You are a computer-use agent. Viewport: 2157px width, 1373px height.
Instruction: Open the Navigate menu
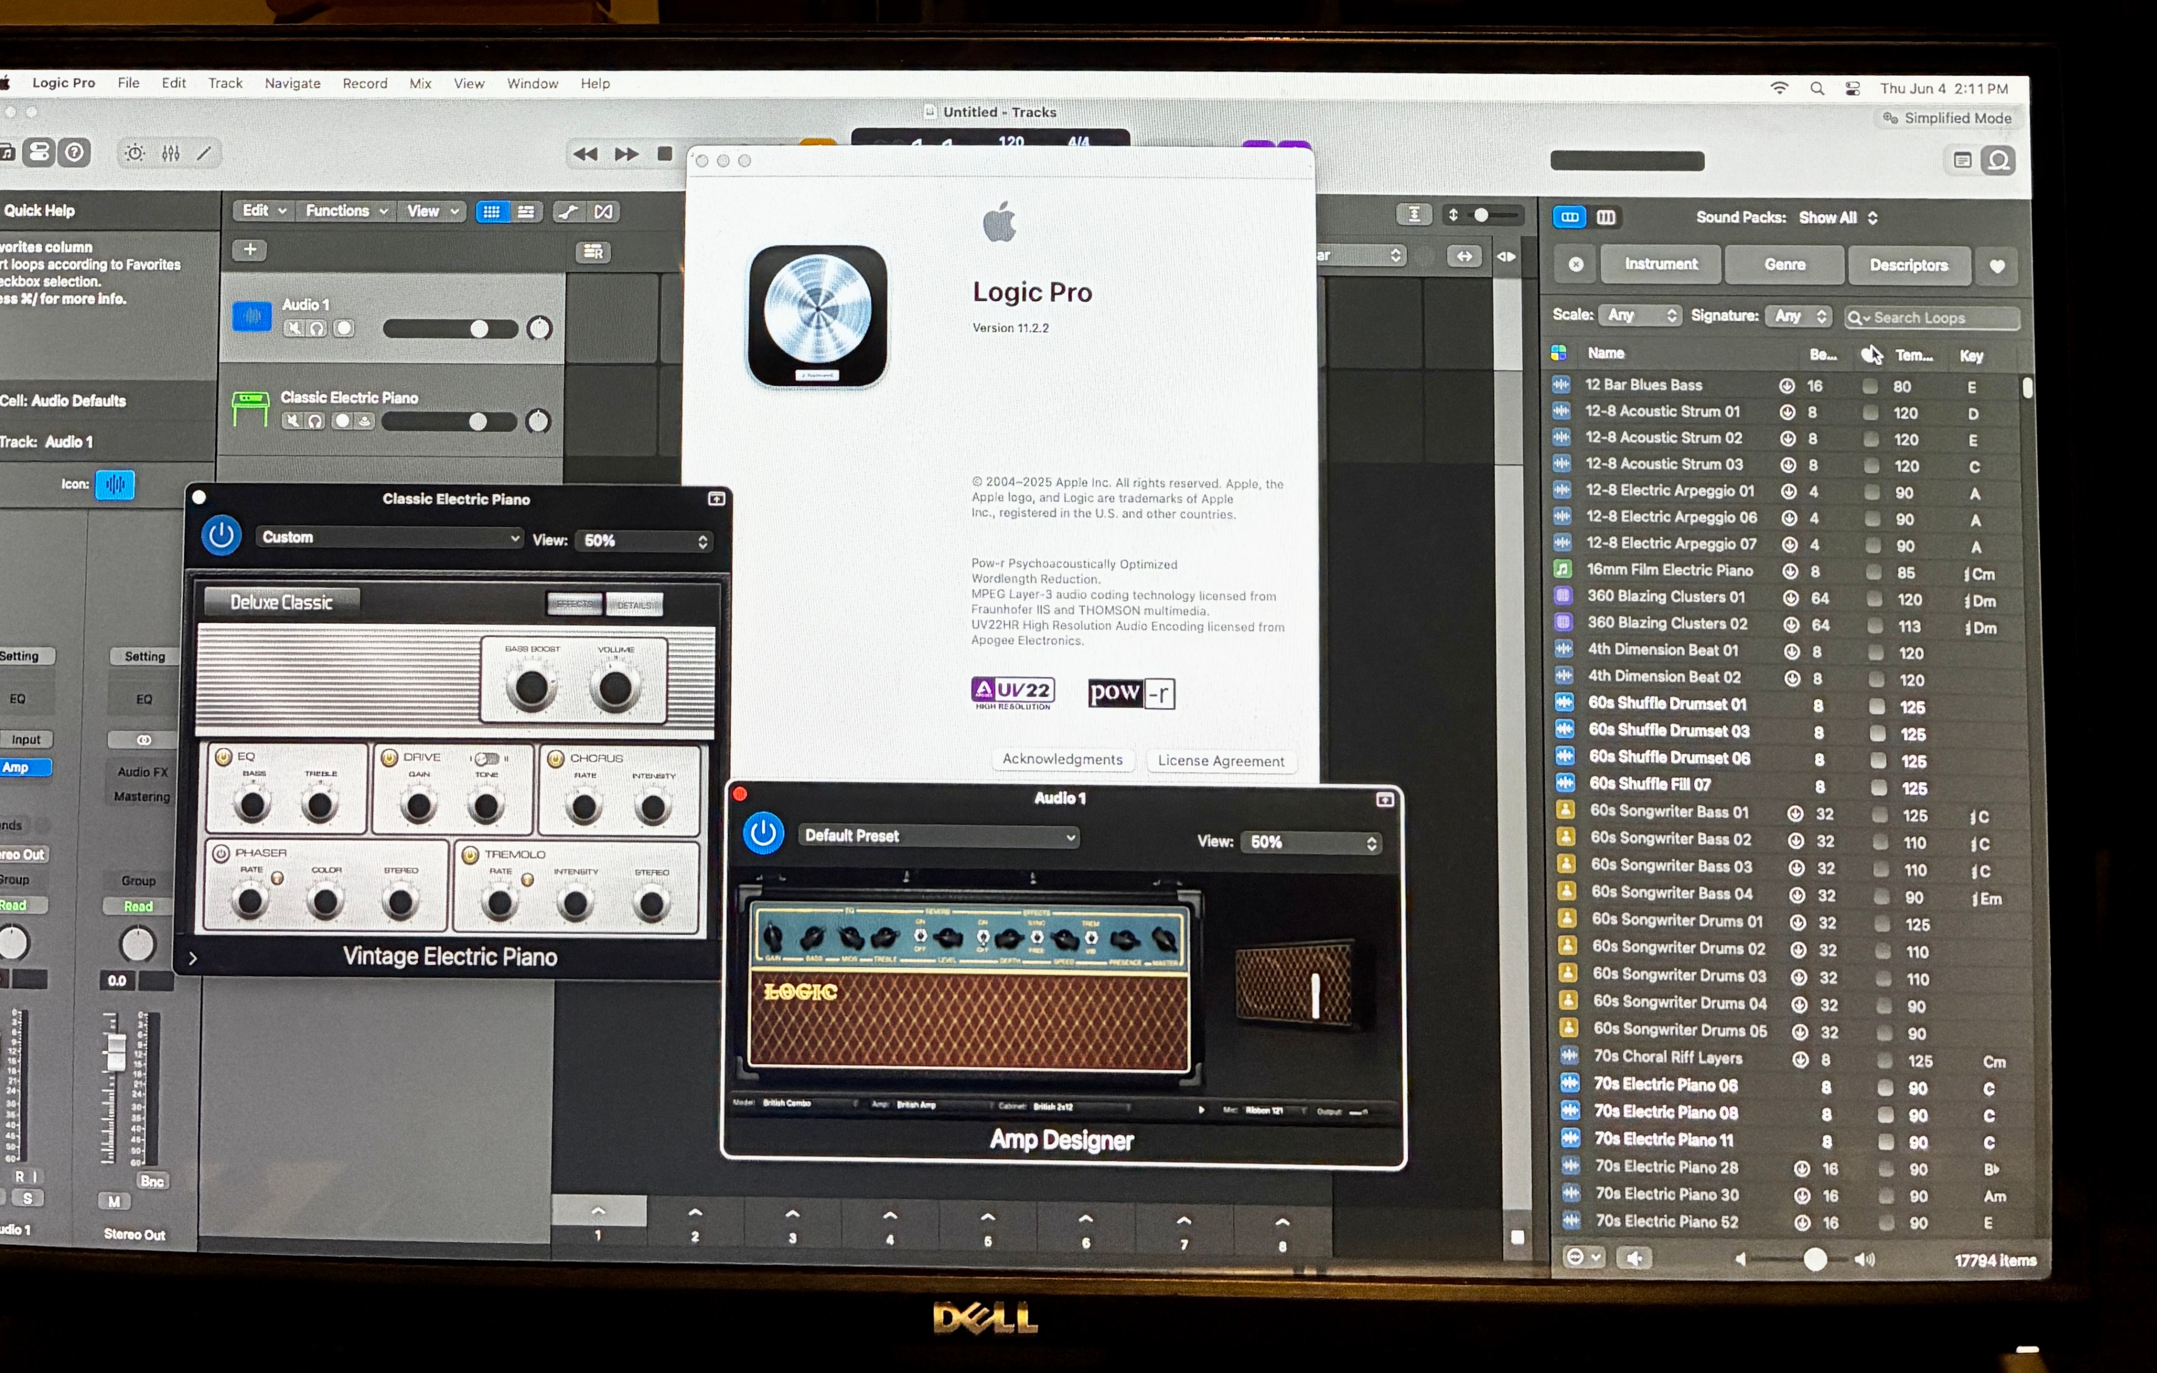(292, 84)
